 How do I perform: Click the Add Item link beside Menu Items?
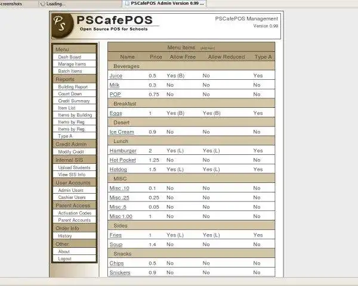click(208, 48)
